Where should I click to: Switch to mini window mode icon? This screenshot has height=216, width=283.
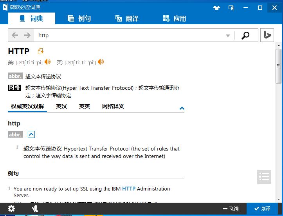(231, 7)
